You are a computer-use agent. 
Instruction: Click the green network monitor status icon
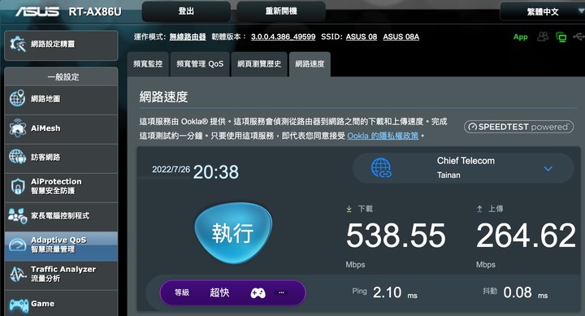tap(561, 37)
